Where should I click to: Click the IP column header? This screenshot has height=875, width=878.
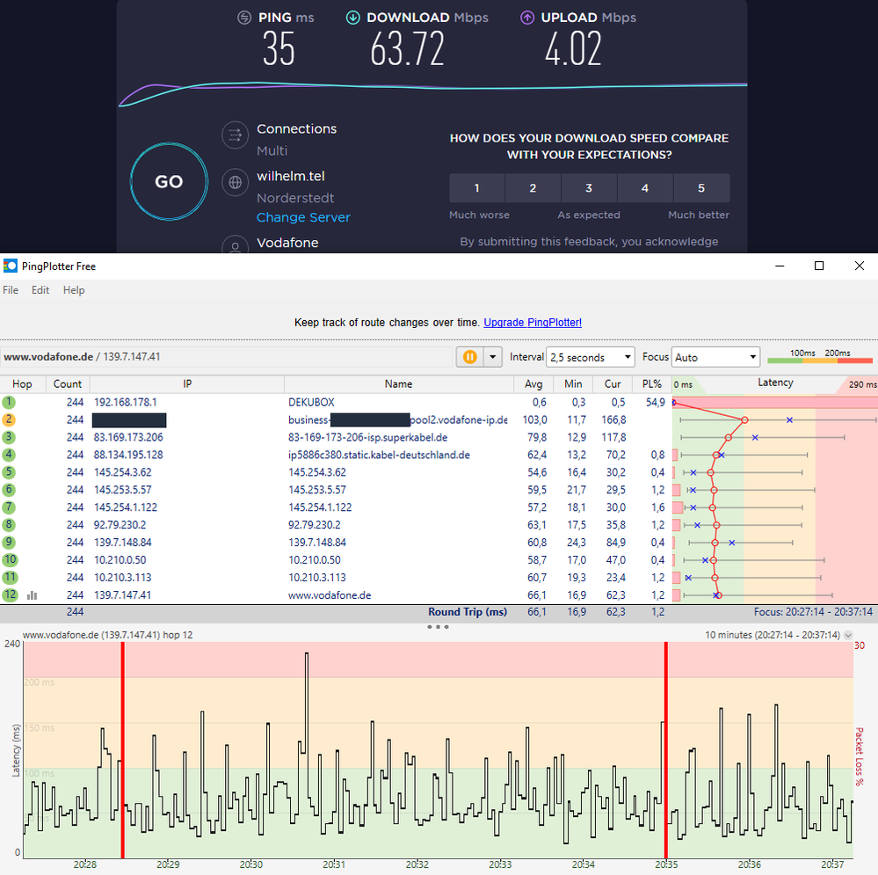(x=187, y=383)
